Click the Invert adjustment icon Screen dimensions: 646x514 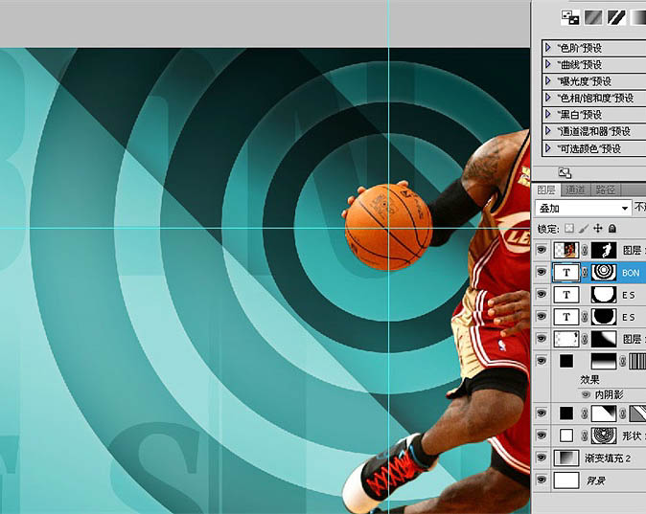tap(570, 17)
